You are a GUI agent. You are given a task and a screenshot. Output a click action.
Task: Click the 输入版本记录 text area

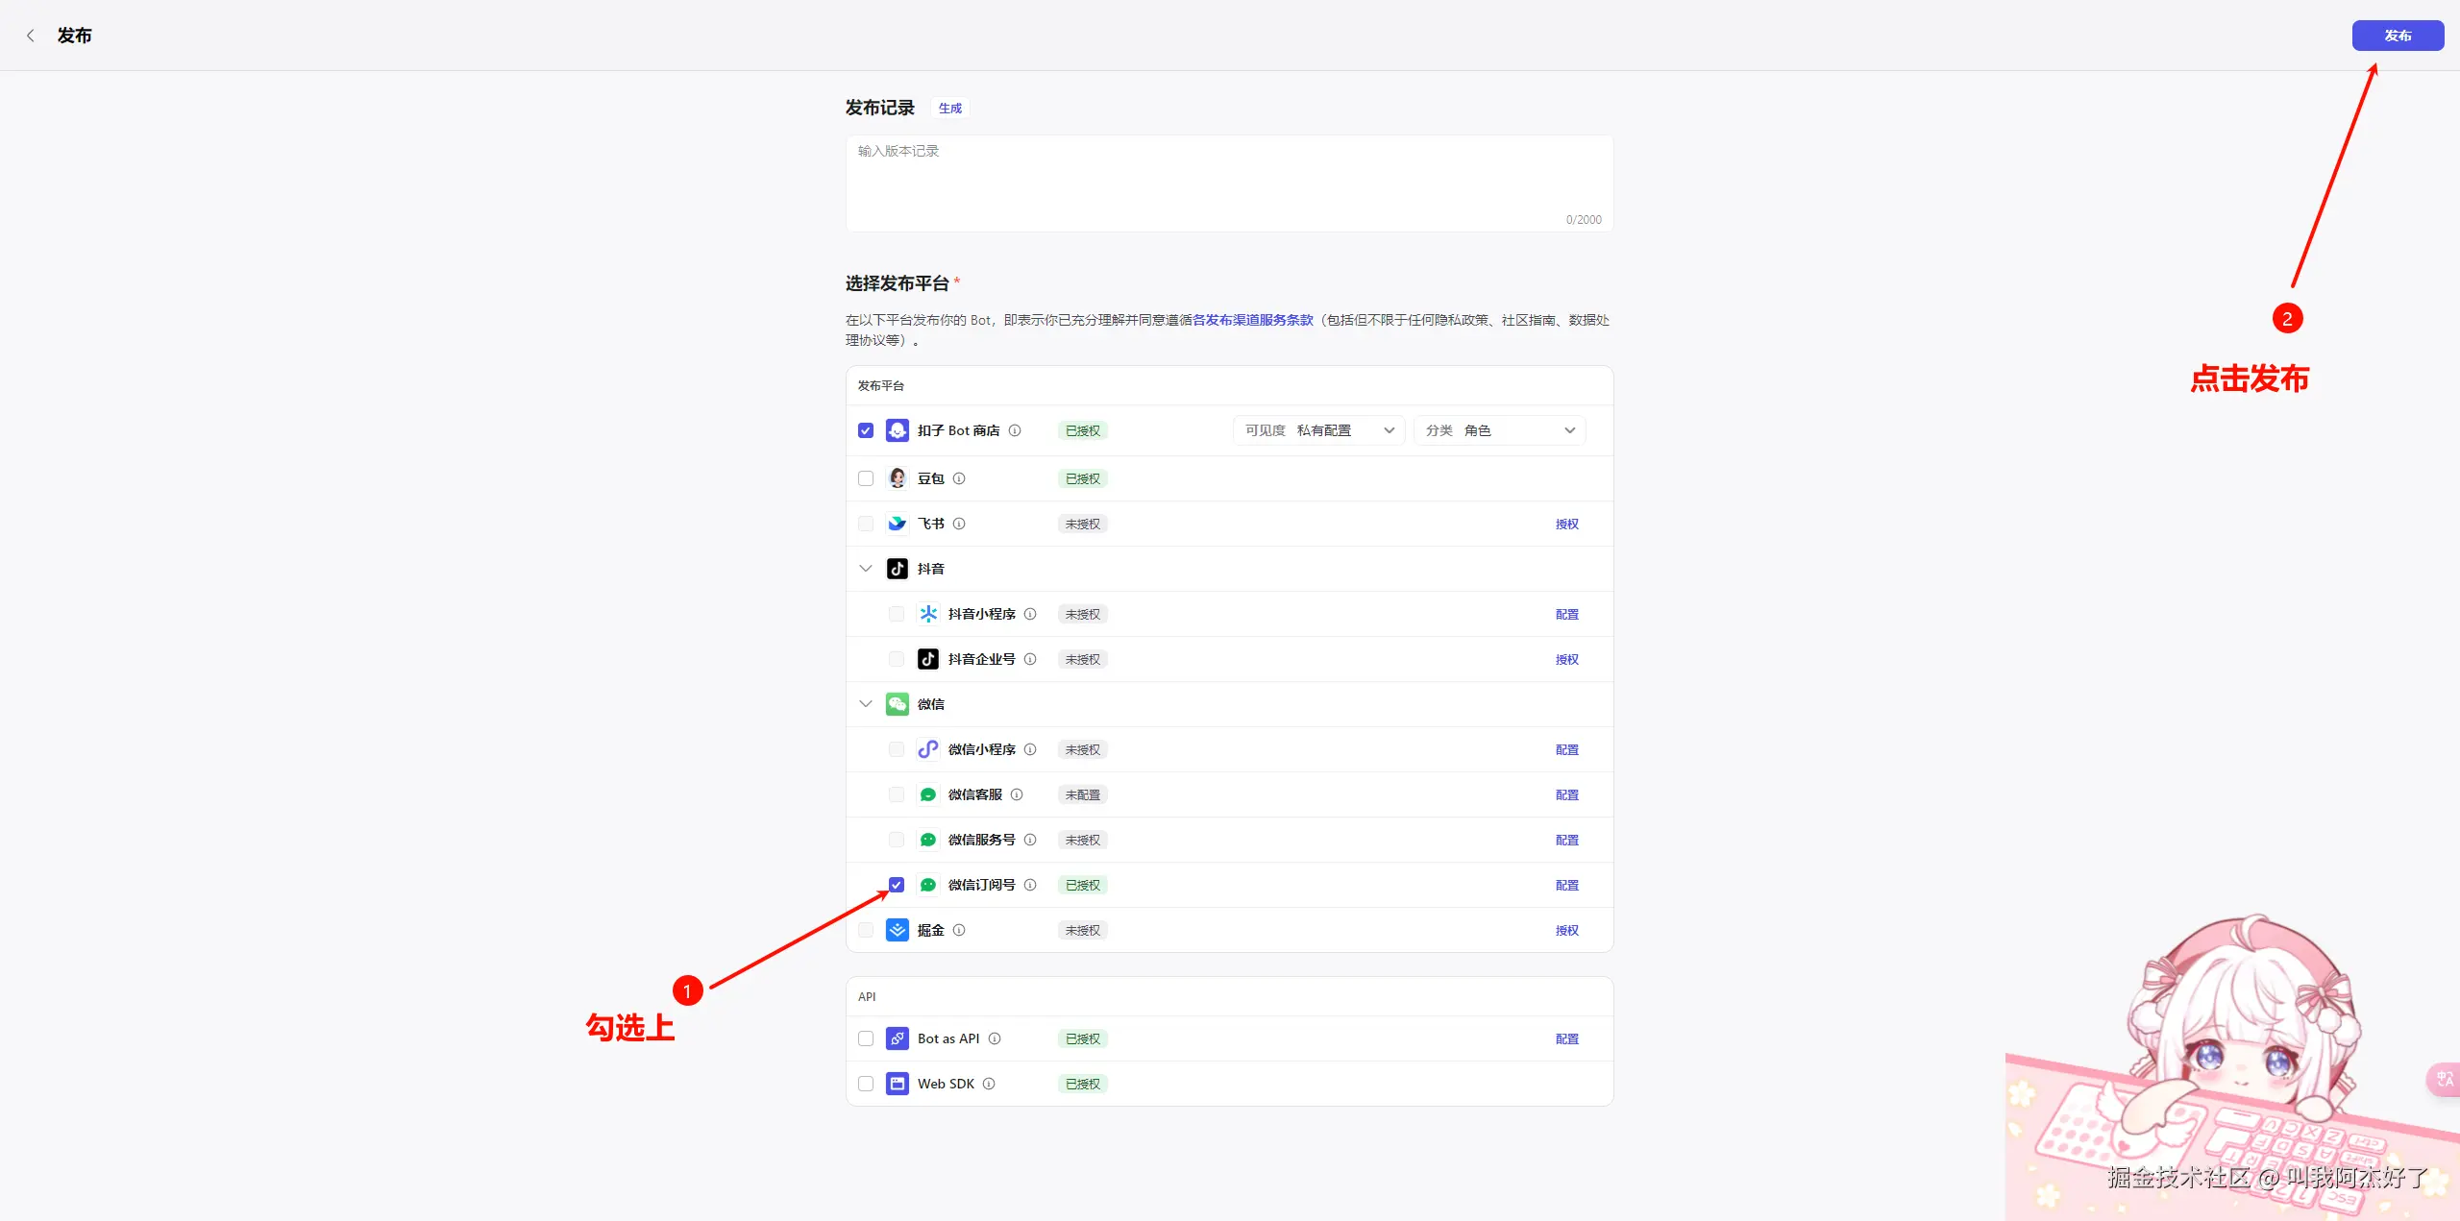1228,183
